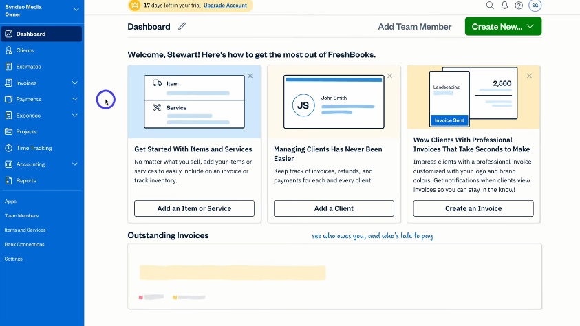The image size is (580, 326).
Task: Click the Reports page icon
Action: tap(8, 180)
